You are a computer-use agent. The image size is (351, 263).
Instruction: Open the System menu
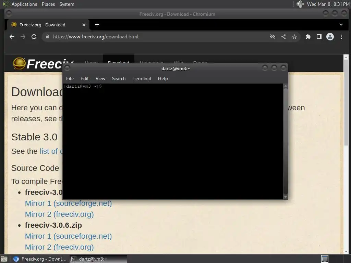point(67,4)
